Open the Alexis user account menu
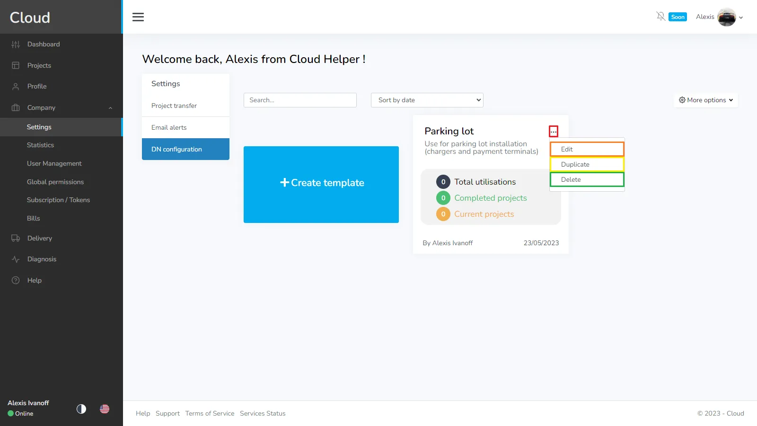 point(719,17)
